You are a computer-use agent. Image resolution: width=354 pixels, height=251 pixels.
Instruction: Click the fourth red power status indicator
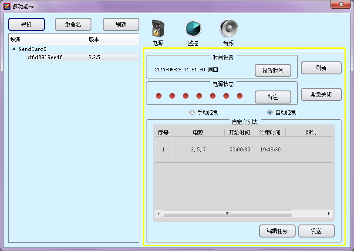(199, 96)
